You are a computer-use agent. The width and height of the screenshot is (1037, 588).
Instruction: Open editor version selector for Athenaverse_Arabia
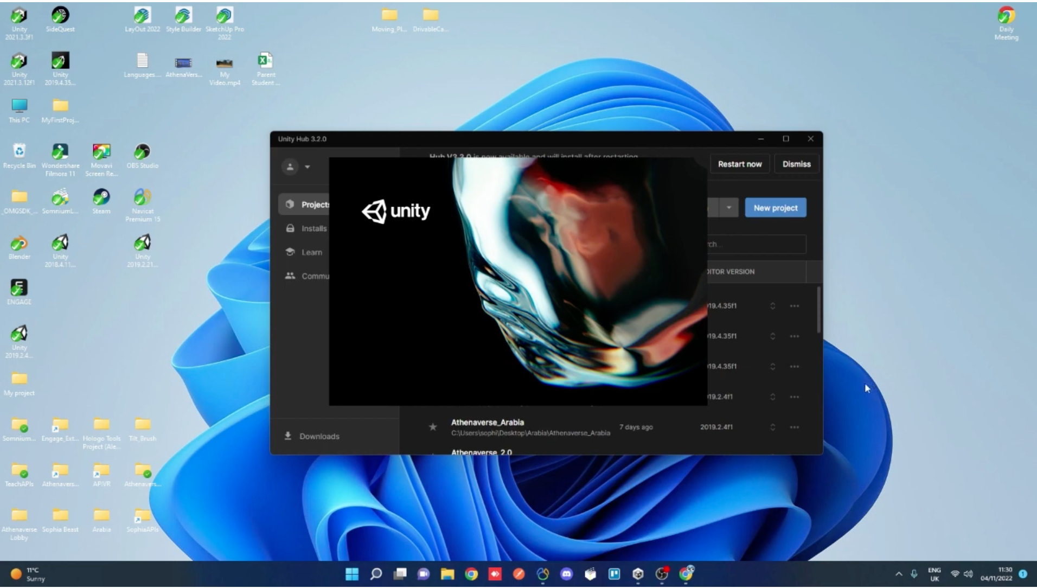772,427
